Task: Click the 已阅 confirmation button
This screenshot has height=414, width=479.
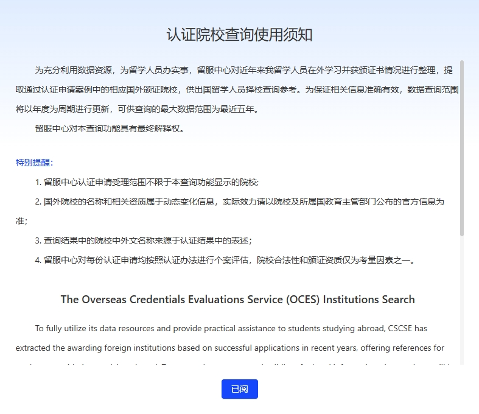Action: tap(239, 389)
